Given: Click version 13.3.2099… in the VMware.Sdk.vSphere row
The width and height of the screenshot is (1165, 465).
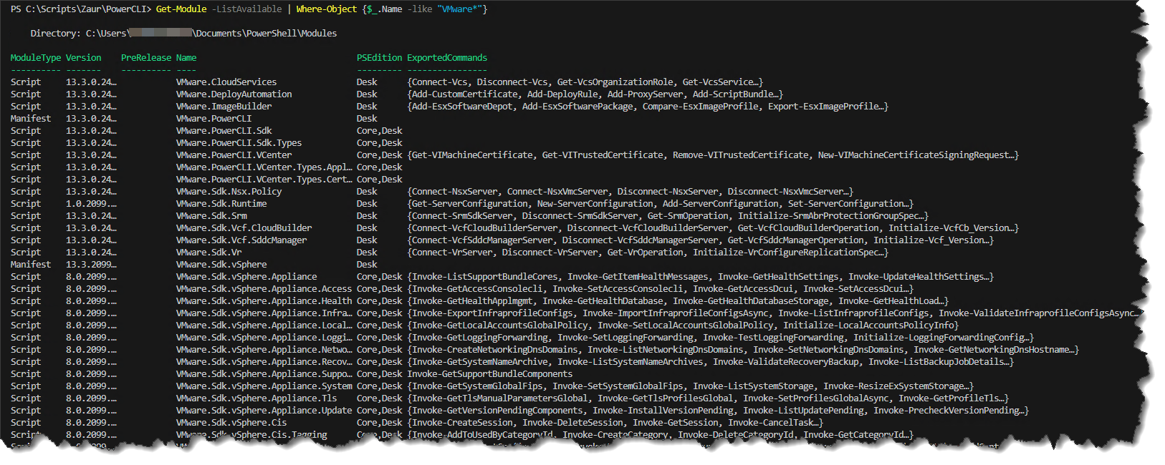Looking at the screenshot, I should coord(91,265).
